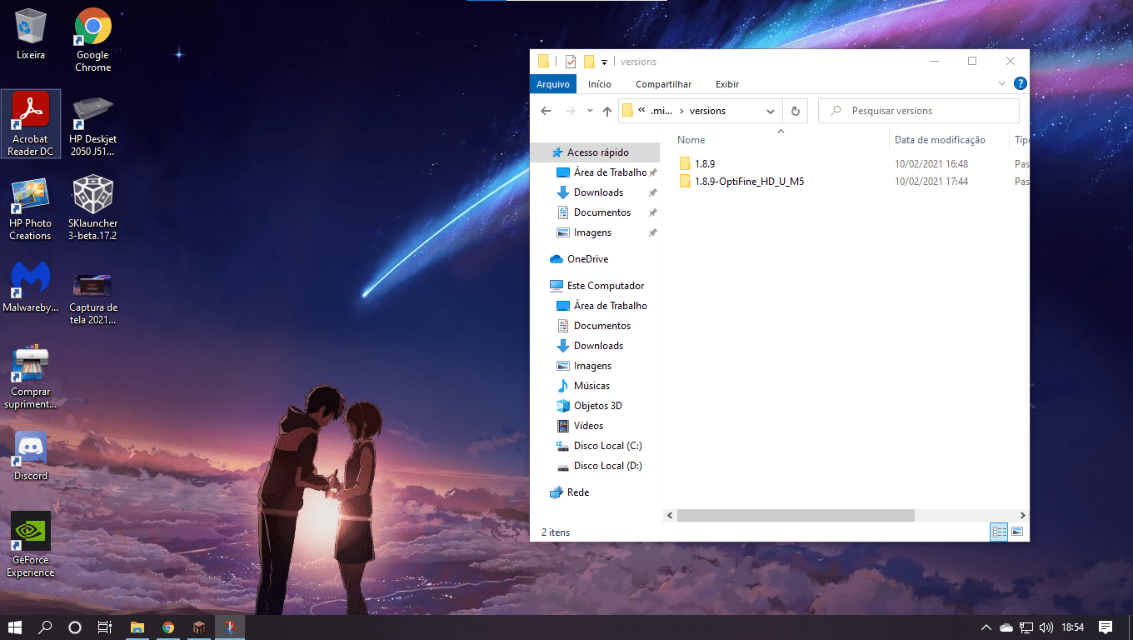Go back in the Explorer window

pyautogui.click(x=546, y=111)
